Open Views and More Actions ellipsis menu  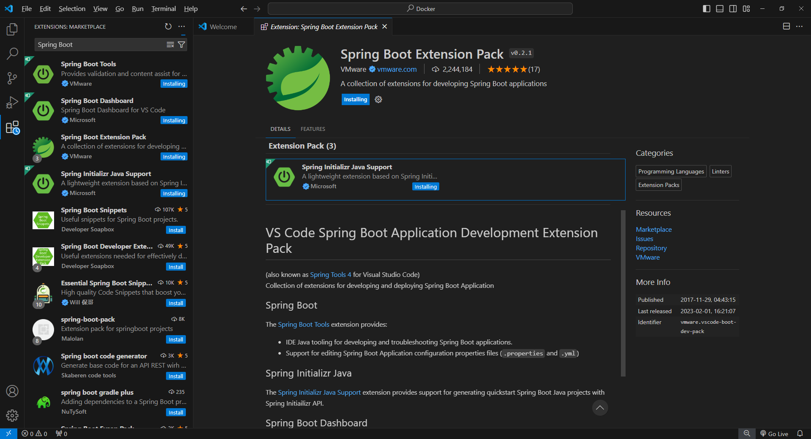click(182, 27)
